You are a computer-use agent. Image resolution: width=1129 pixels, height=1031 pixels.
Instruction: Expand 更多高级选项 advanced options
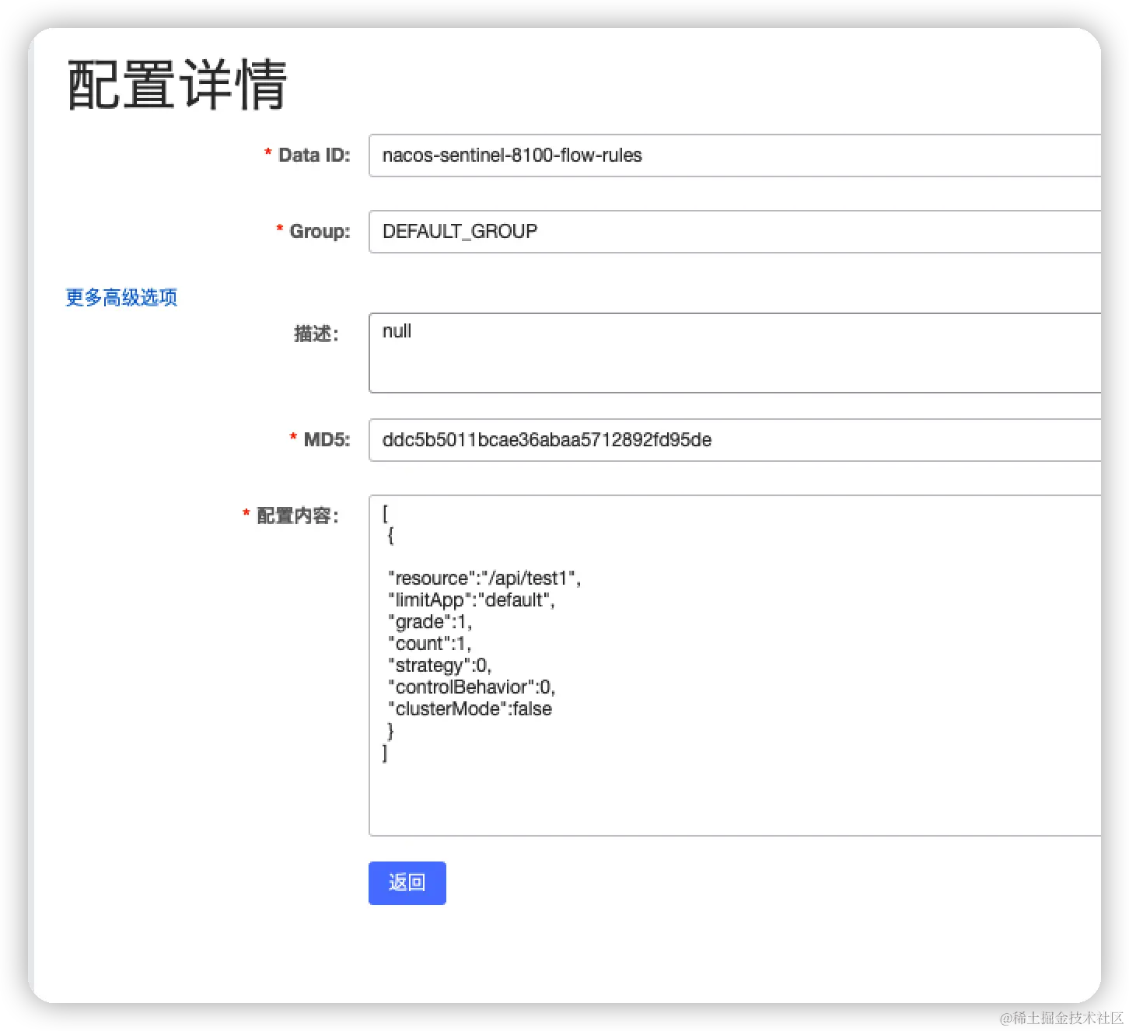(121, 297)
